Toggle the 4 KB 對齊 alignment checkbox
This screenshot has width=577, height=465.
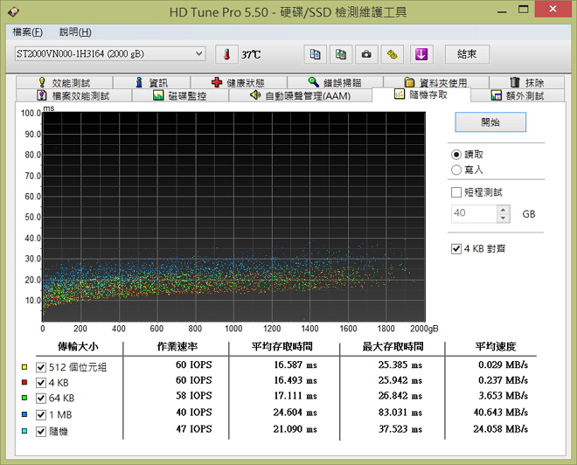pos(456,249)
